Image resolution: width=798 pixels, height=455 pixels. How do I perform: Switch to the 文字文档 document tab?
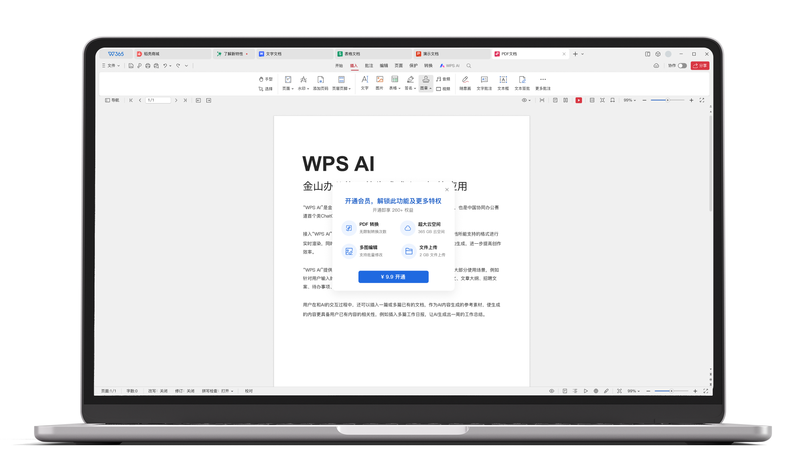294,54
